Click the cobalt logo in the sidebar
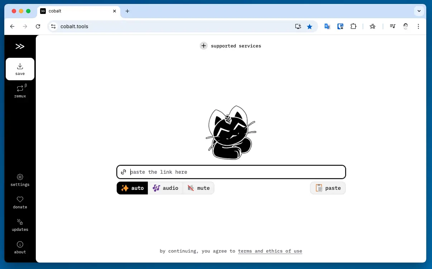 point(20,46)
